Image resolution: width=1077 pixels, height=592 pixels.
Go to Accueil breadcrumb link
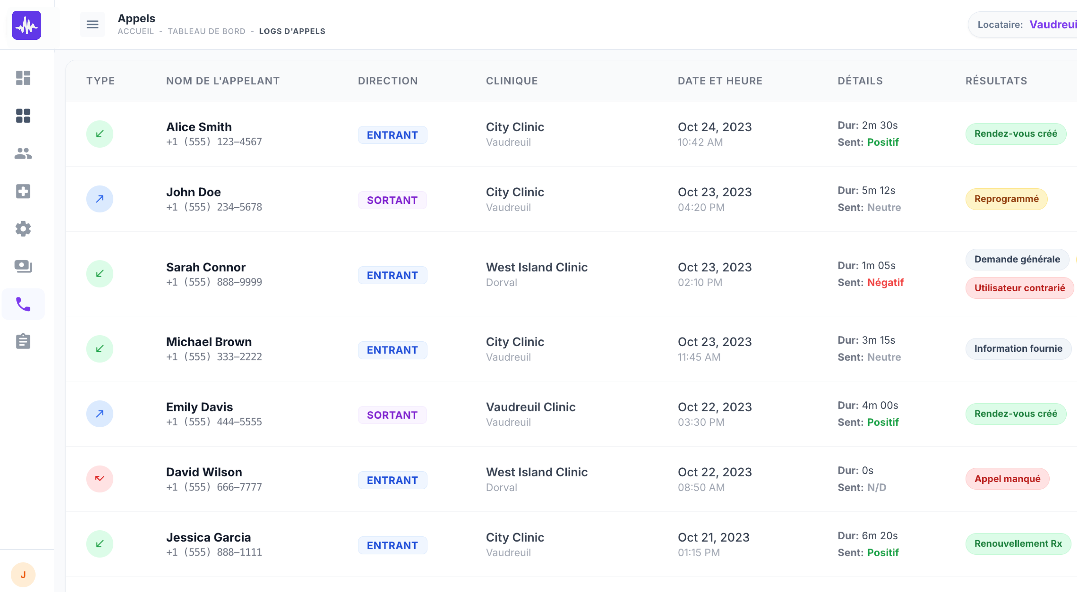point(135,31)
